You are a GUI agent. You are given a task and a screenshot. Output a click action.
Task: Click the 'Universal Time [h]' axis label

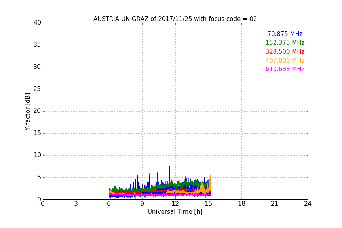pyautogui.click(x=175, y=212)
